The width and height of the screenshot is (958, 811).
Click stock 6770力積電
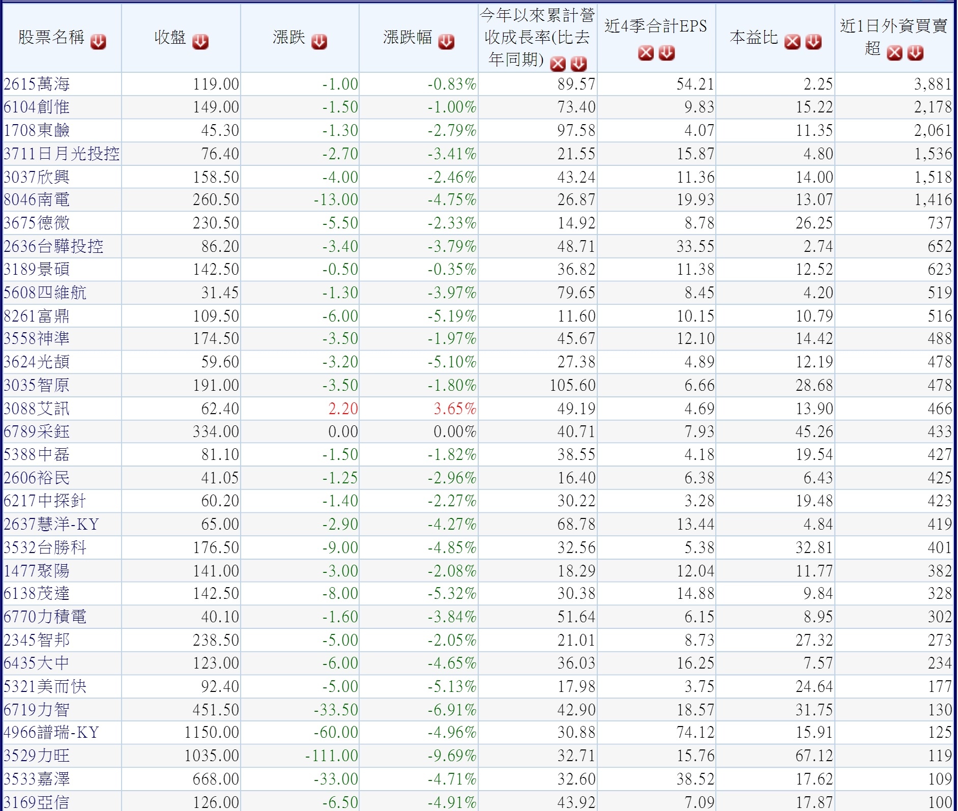click(45, 617)
